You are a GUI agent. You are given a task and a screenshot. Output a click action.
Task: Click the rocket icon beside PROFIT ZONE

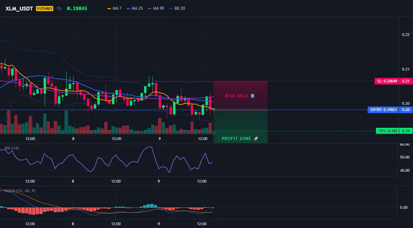(256, 139)
